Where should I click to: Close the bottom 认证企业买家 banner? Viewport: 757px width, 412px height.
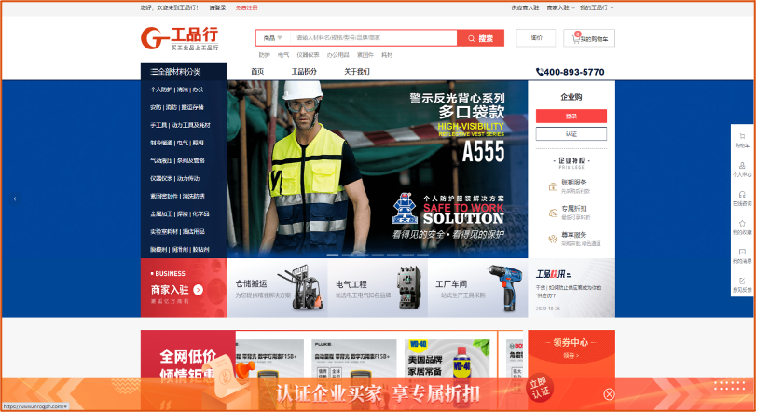609,394
